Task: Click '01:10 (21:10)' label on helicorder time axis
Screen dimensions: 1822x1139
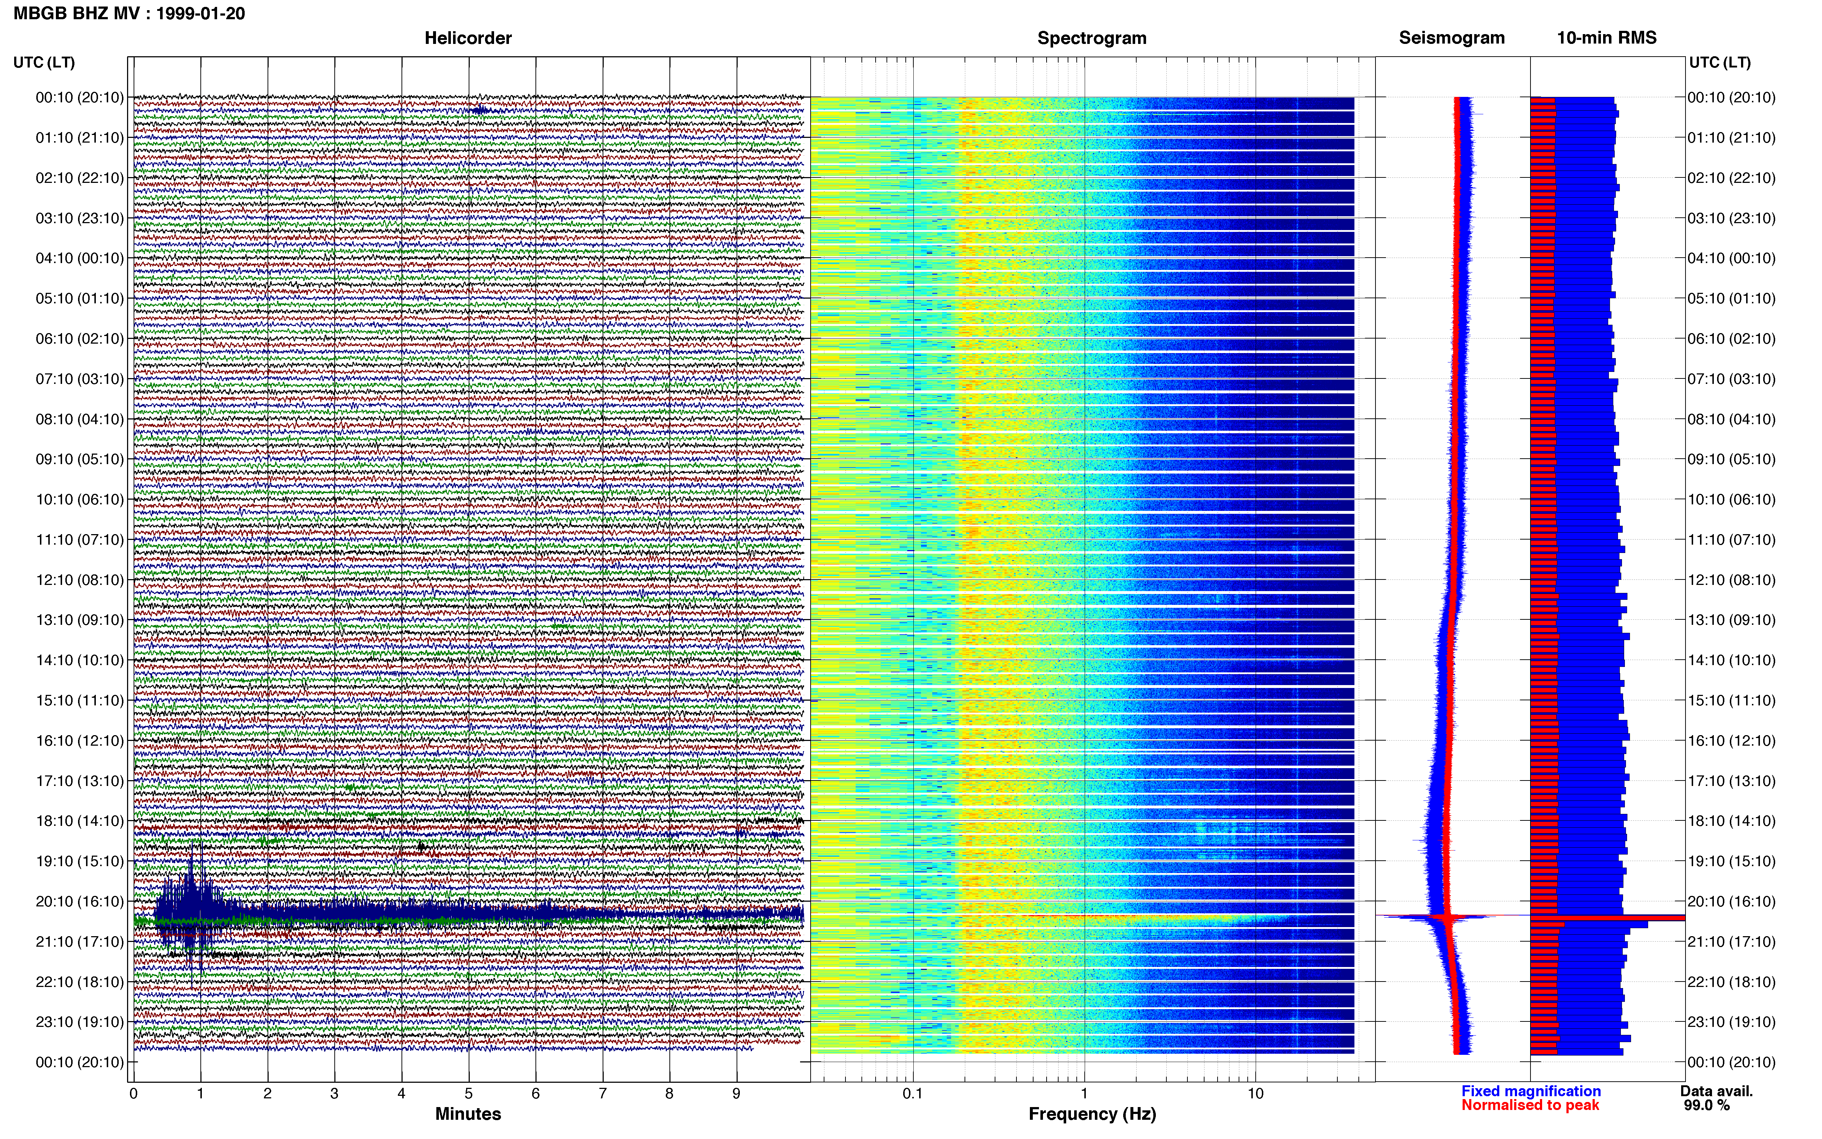Action: coord(80,138)
